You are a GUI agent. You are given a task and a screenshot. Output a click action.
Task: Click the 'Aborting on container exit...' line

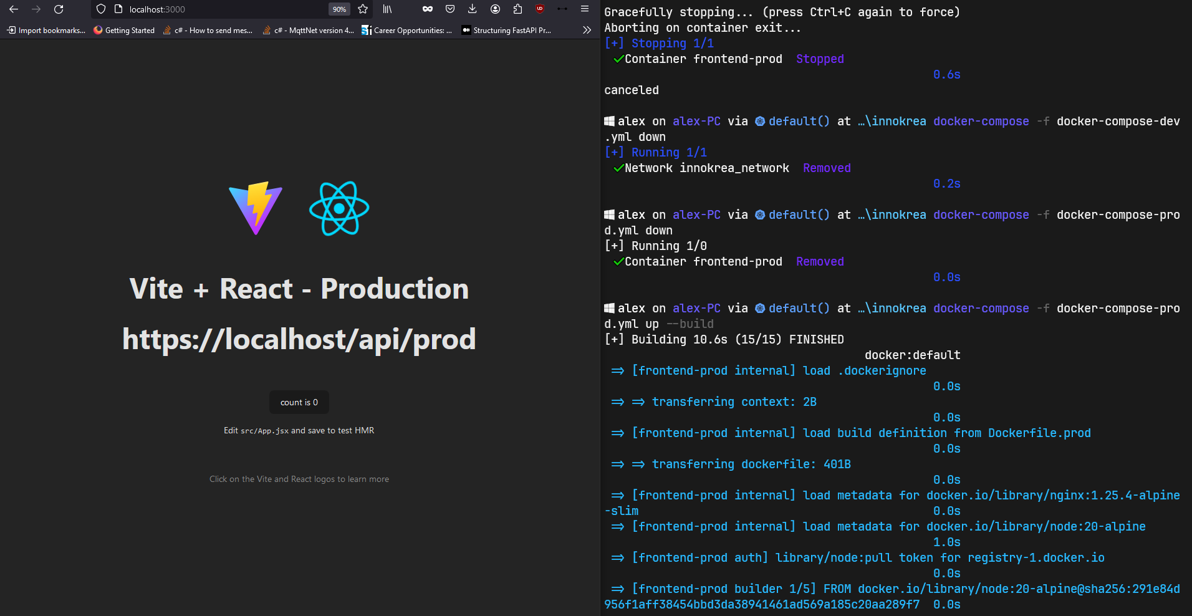[x=703, y=27]
